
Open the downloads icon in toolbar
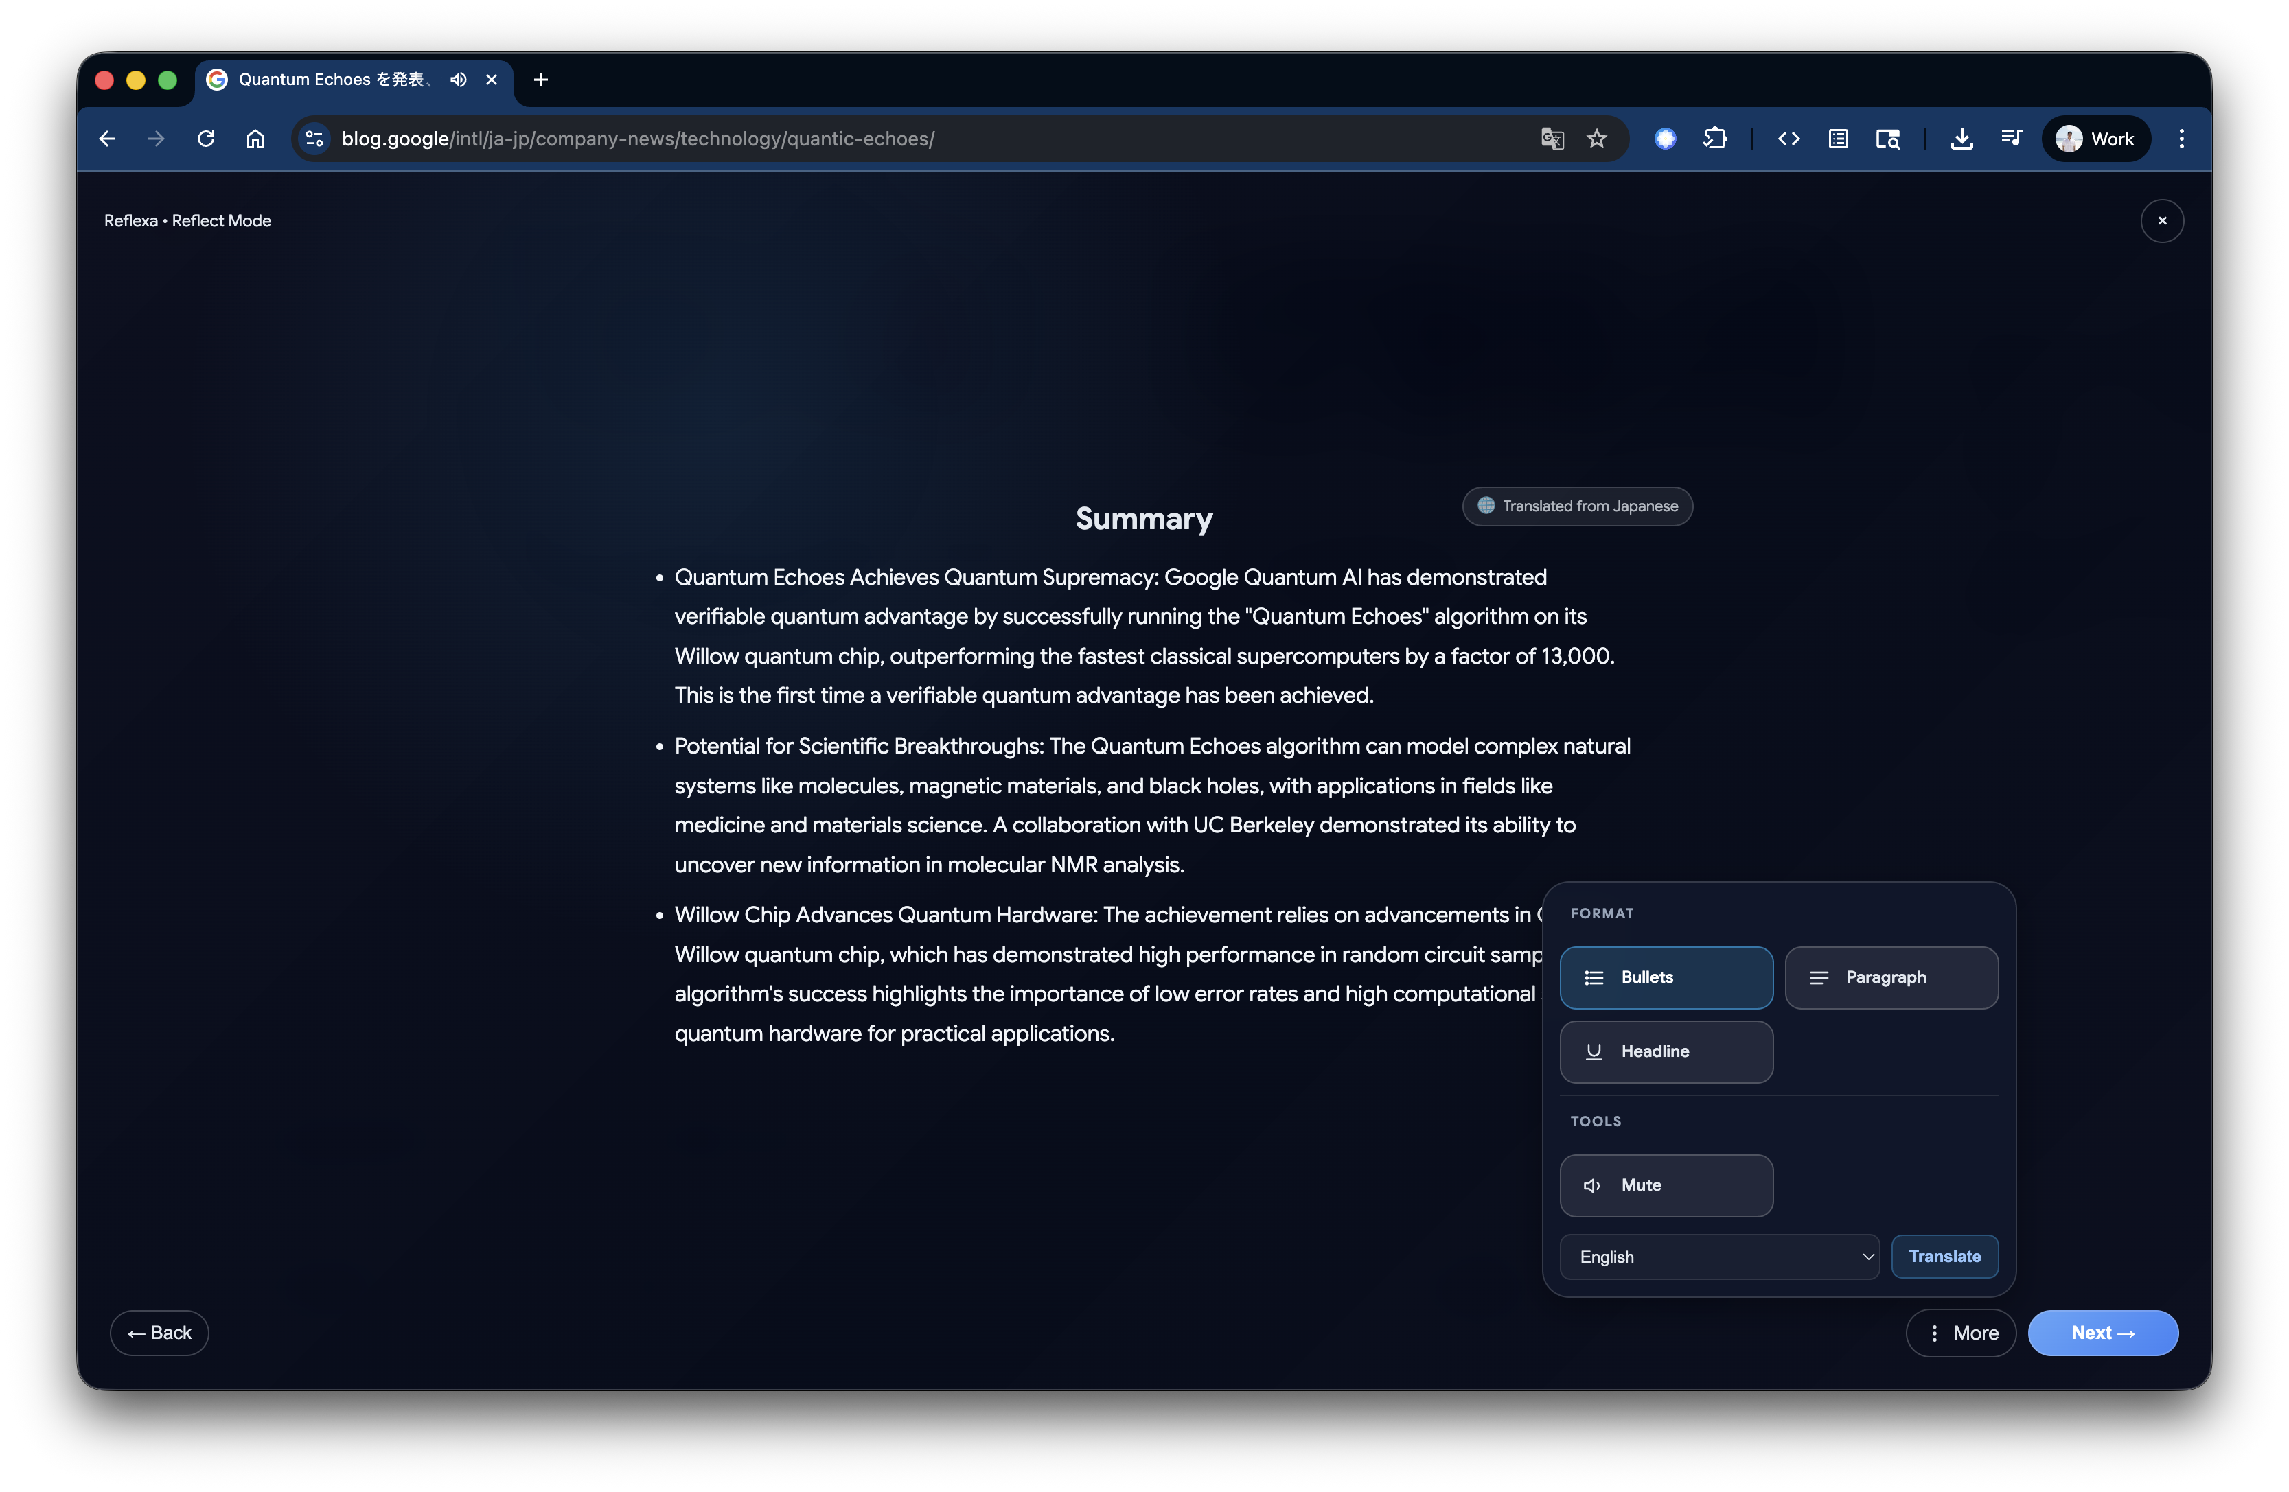(x=1961, y=139)
